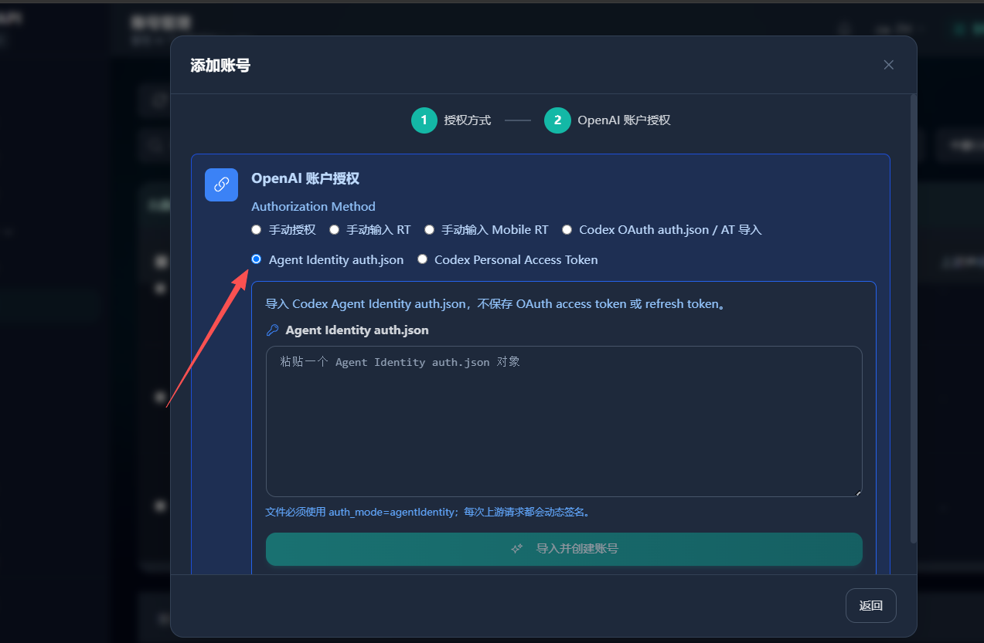984x643 pixels.
Task: Focus the Agent Identity auth.json textarea
Action: click(x=564, y=421)
